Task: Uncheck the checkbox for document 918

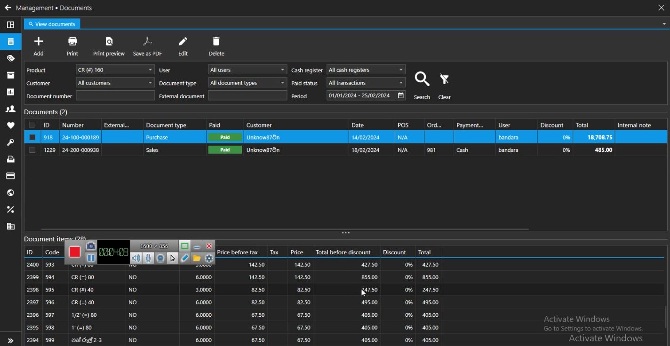Action: tap(32, 138)
